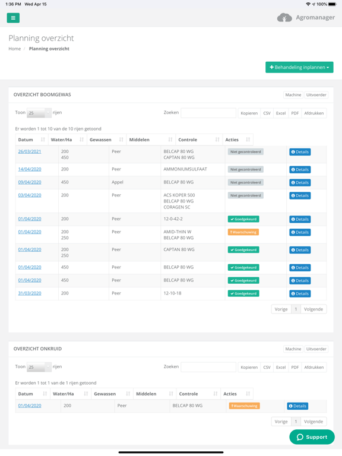Sort Boomgewas table by Gewassen
The image size is (342, 456).
[x=106, y=140]
